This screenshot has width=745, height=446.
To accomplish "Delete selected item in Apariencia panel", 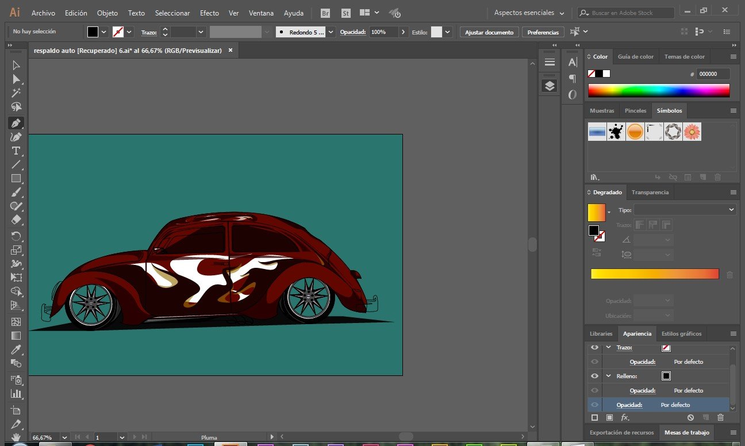I will 720,417.
